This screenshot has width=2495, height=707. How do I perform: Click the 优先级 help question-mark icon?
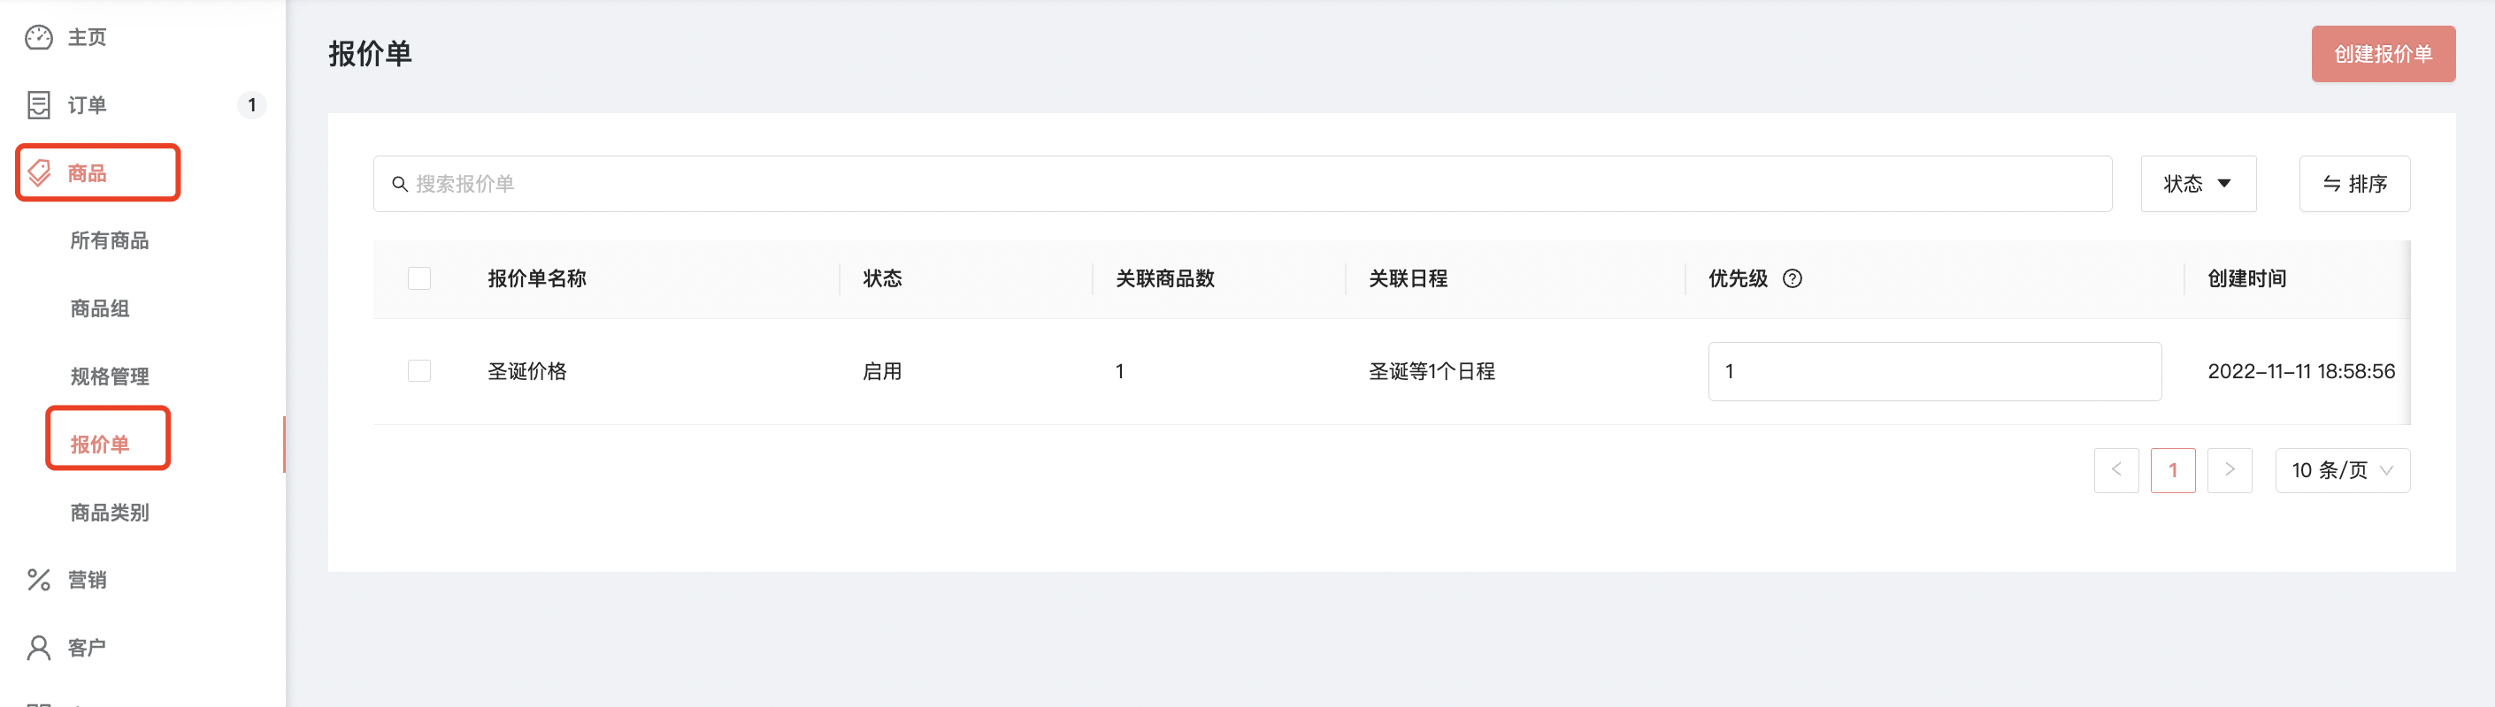(1793, 278)
